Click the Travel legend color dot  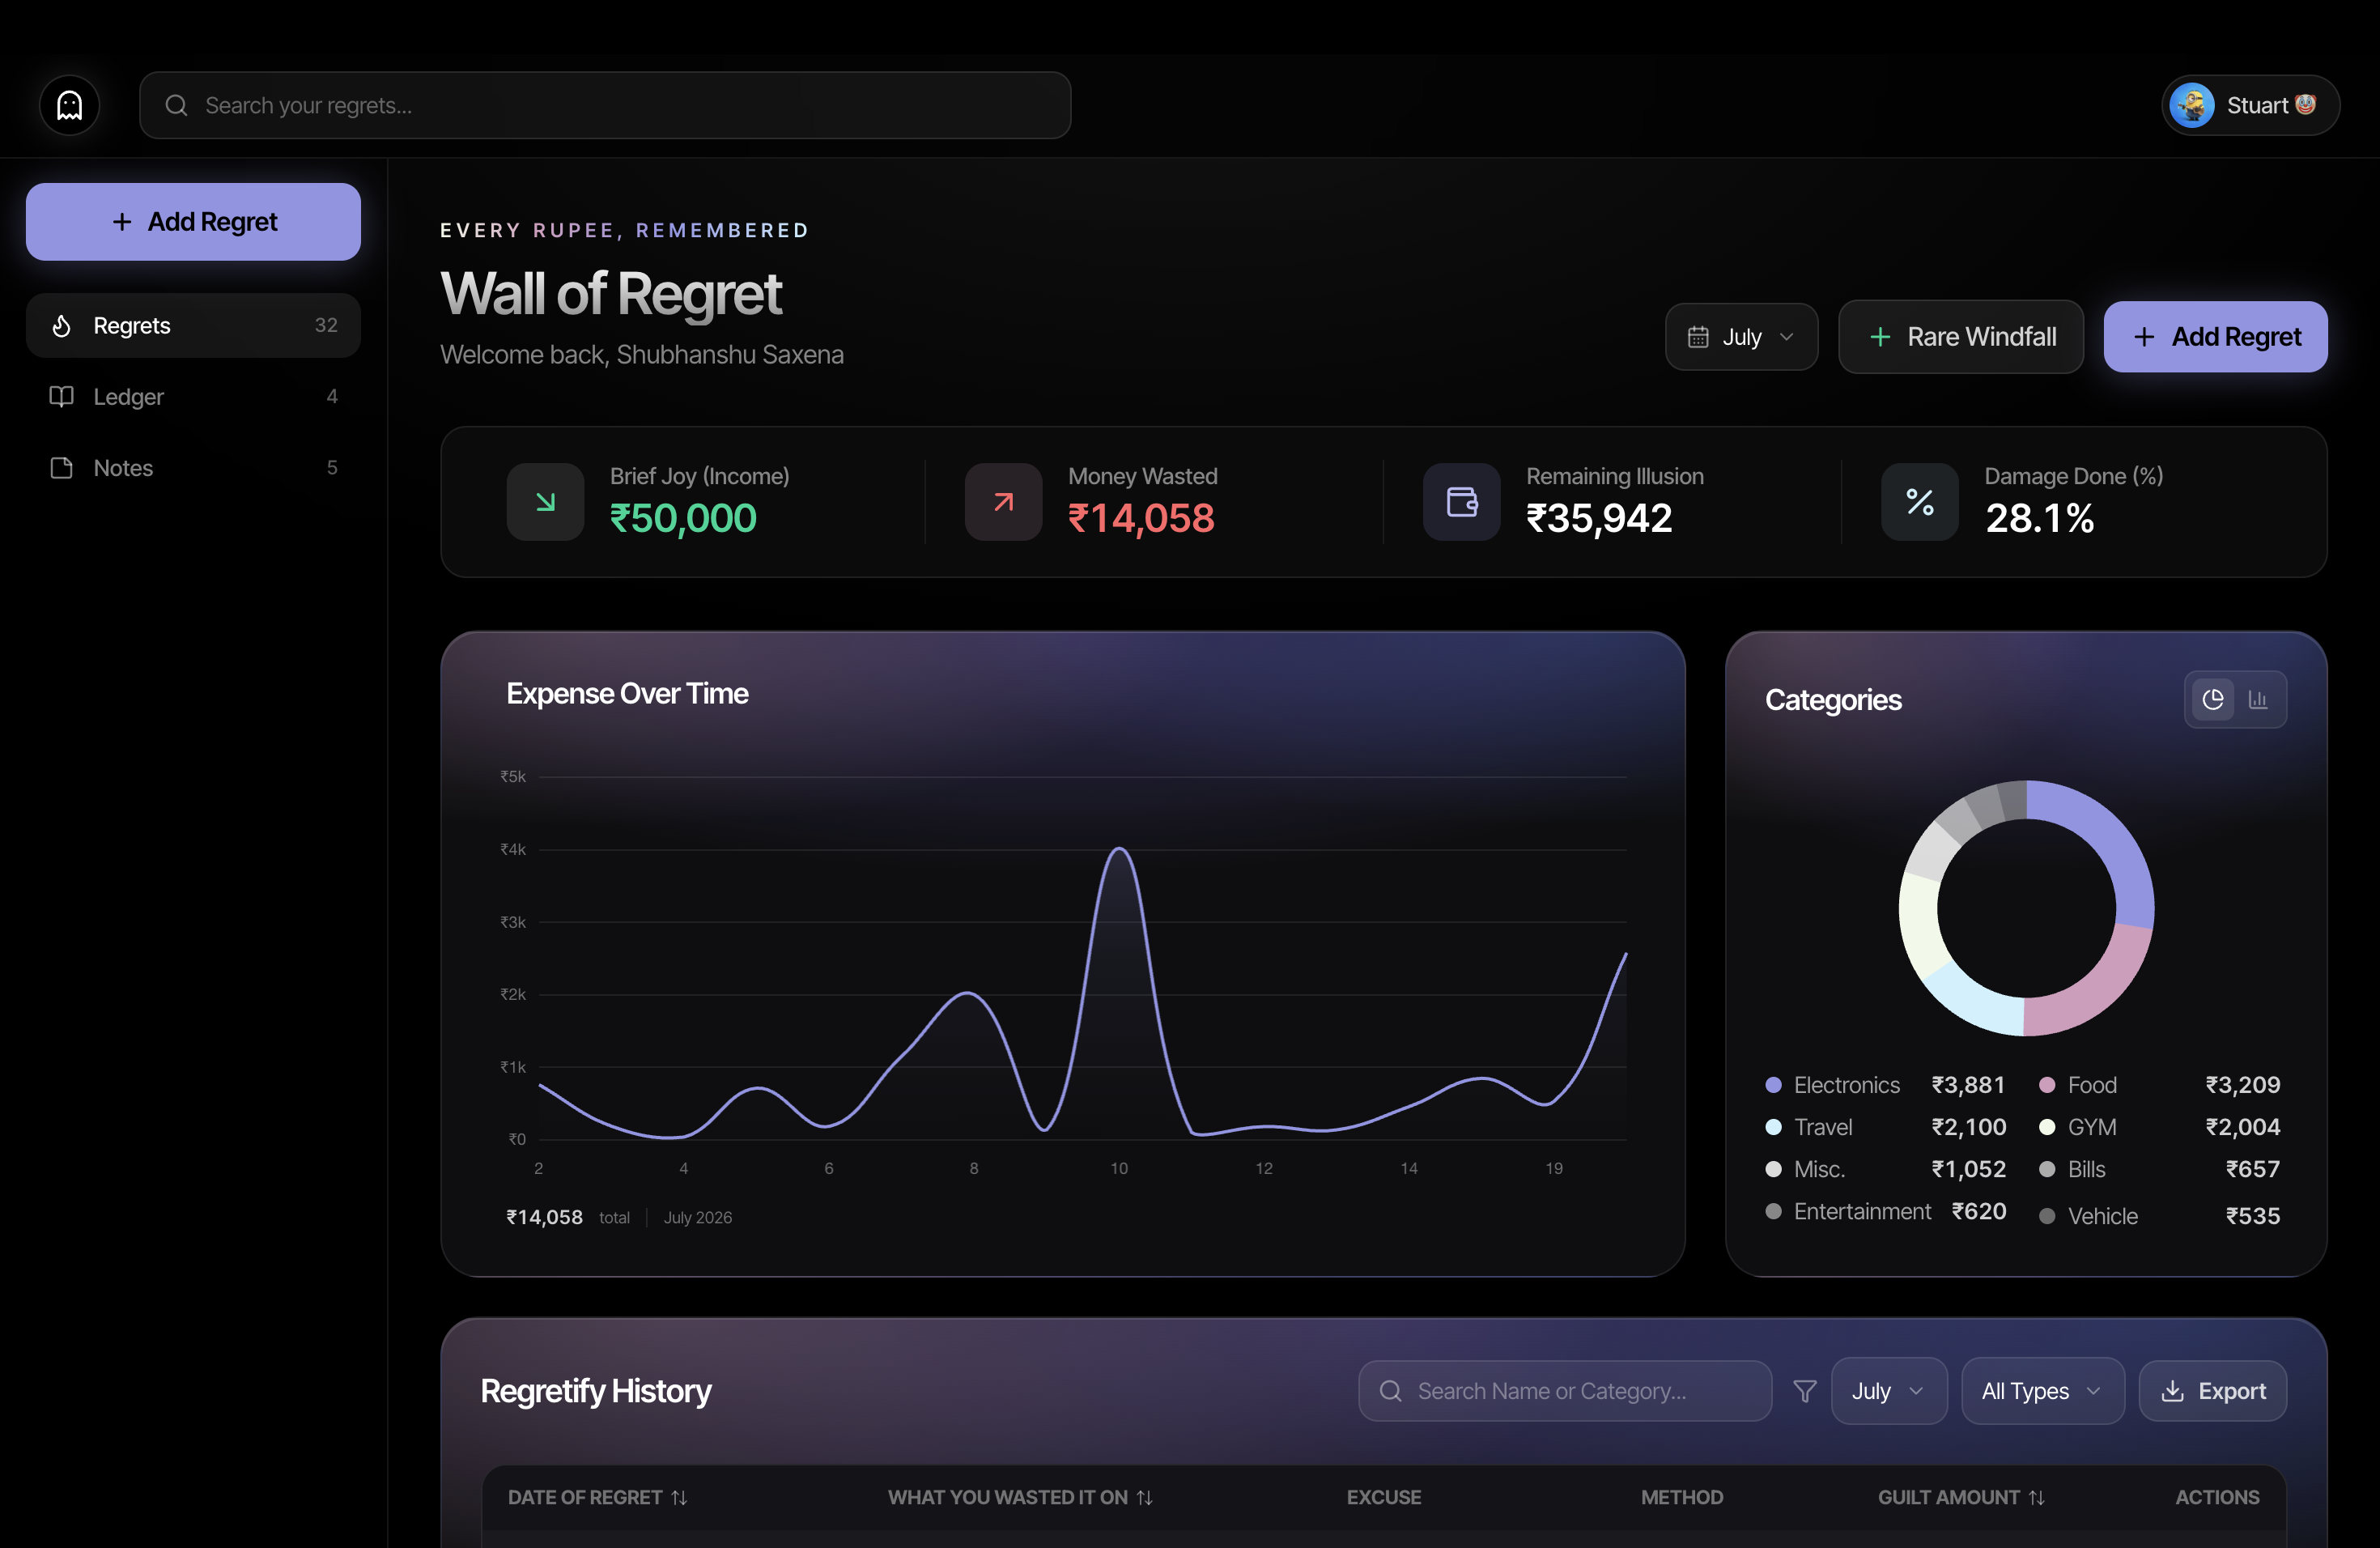pyautogui.click(x=1773, y=1127)
